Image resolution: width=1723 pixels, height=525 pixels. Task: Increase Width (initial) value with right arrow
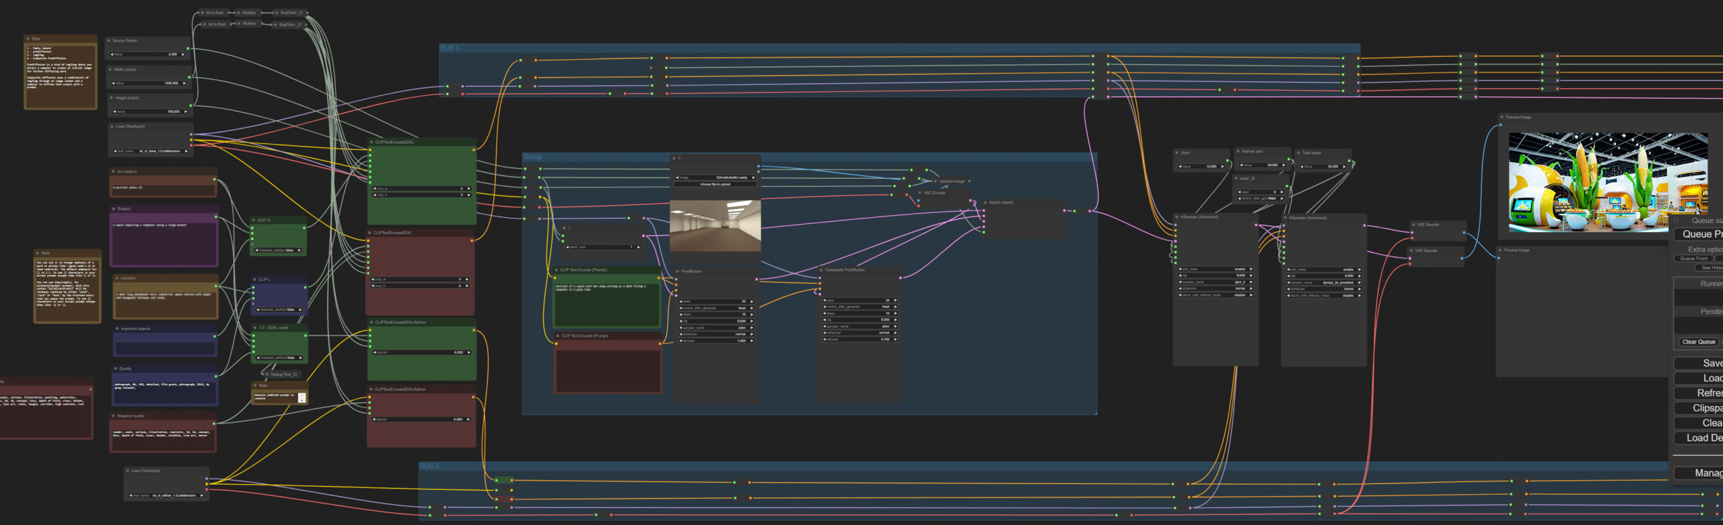click(184, 83)
